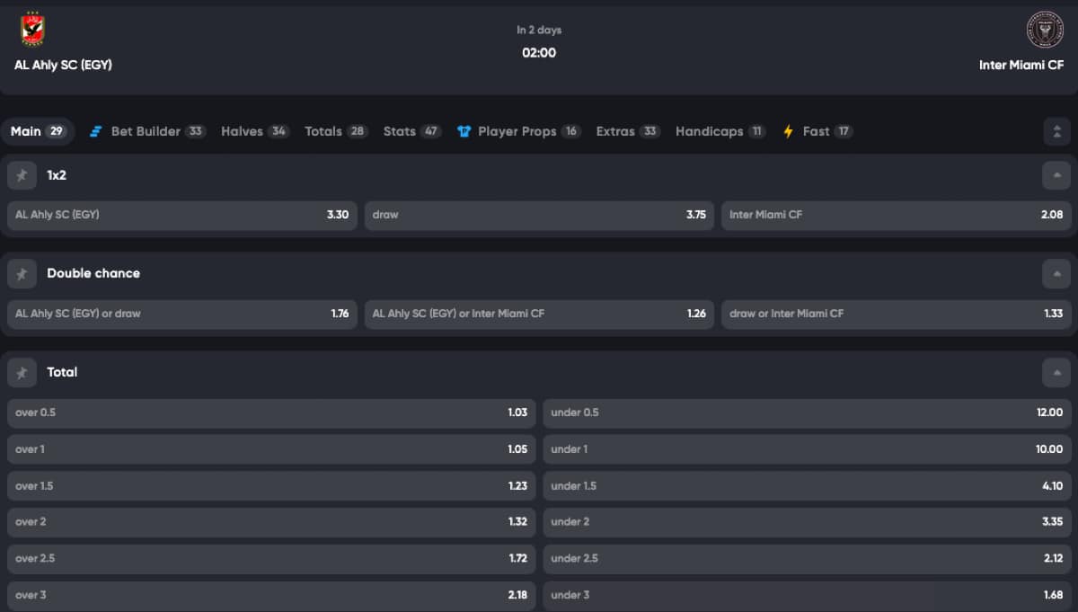Select draw or Inter Miami CF 1.33

click(x=896, y=314)
